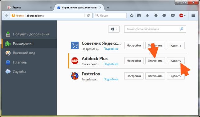Image resolution: width=200 pixels, height=117 pixels.
Task: Open the Pocket icon
Action: 173,16
